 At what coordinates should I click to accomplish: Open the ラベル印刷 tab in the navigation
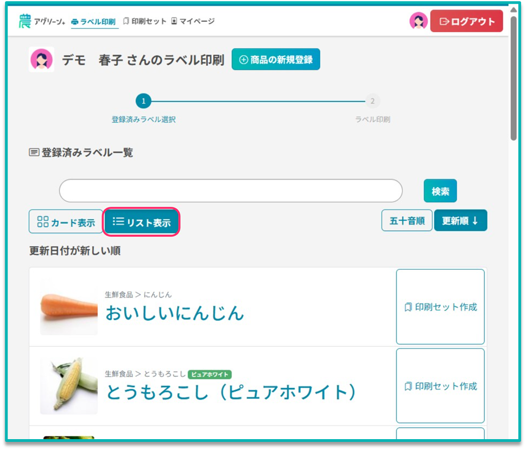tap(94, 22)
